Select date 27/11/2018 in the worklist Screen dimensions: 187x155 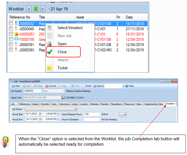tap(135, 29)
